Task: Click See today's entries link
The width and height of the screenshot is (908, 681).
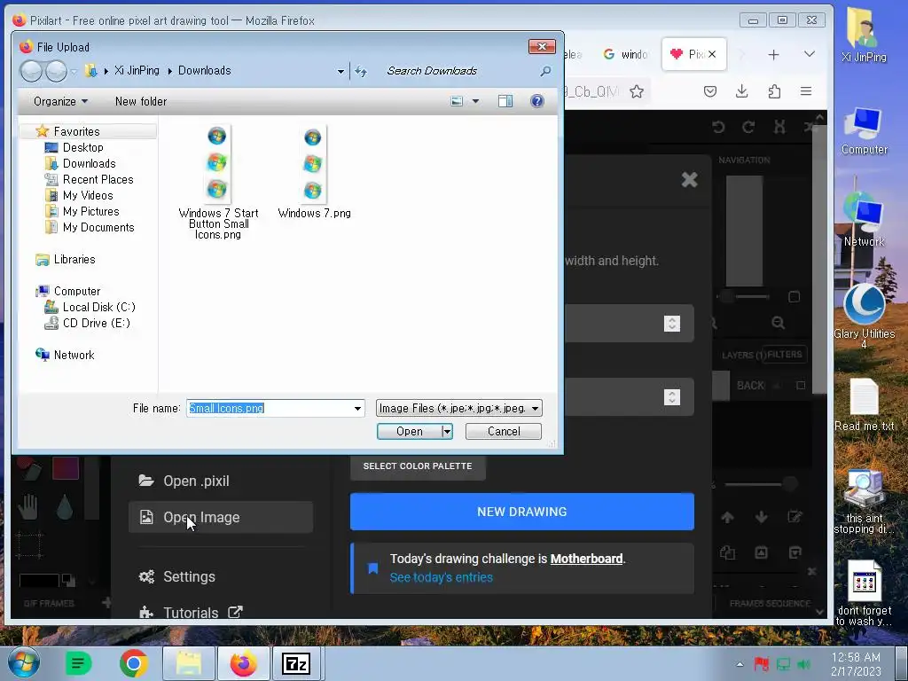Action: (x=441, y=577)
